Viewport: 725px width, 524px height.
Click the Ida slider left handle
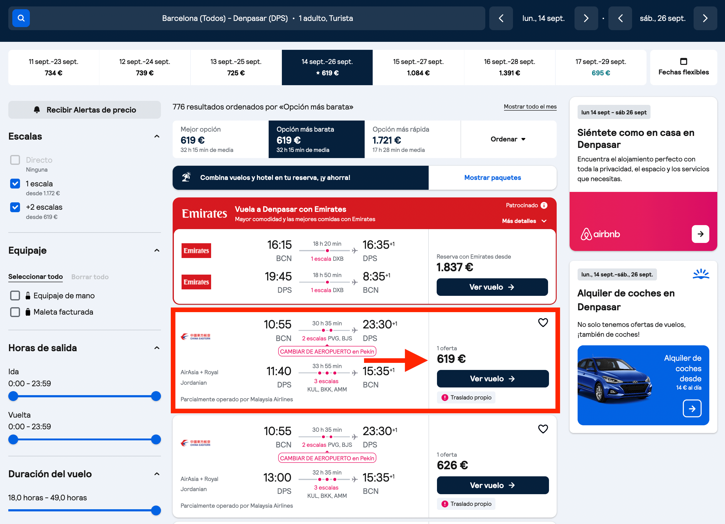pos(13,396)
